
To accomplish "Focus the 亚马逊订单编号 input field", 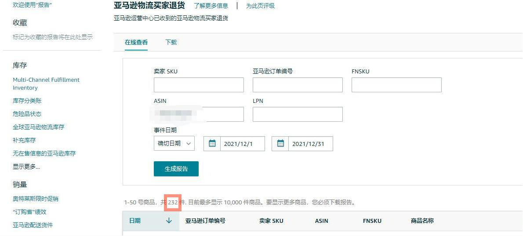I will (x=298, y=85).
